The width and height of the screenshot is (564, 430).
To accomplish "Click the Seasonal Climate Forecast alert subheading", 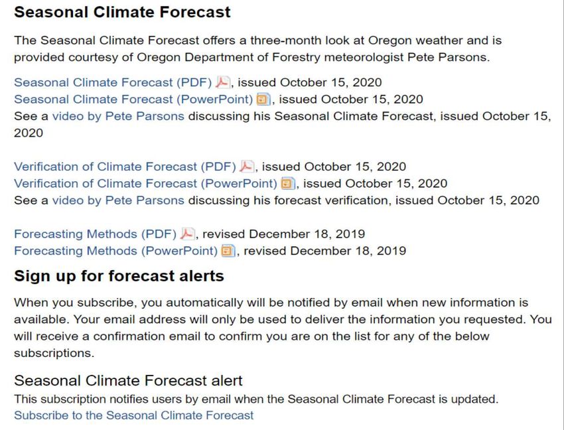I will (x=129, y=380).
